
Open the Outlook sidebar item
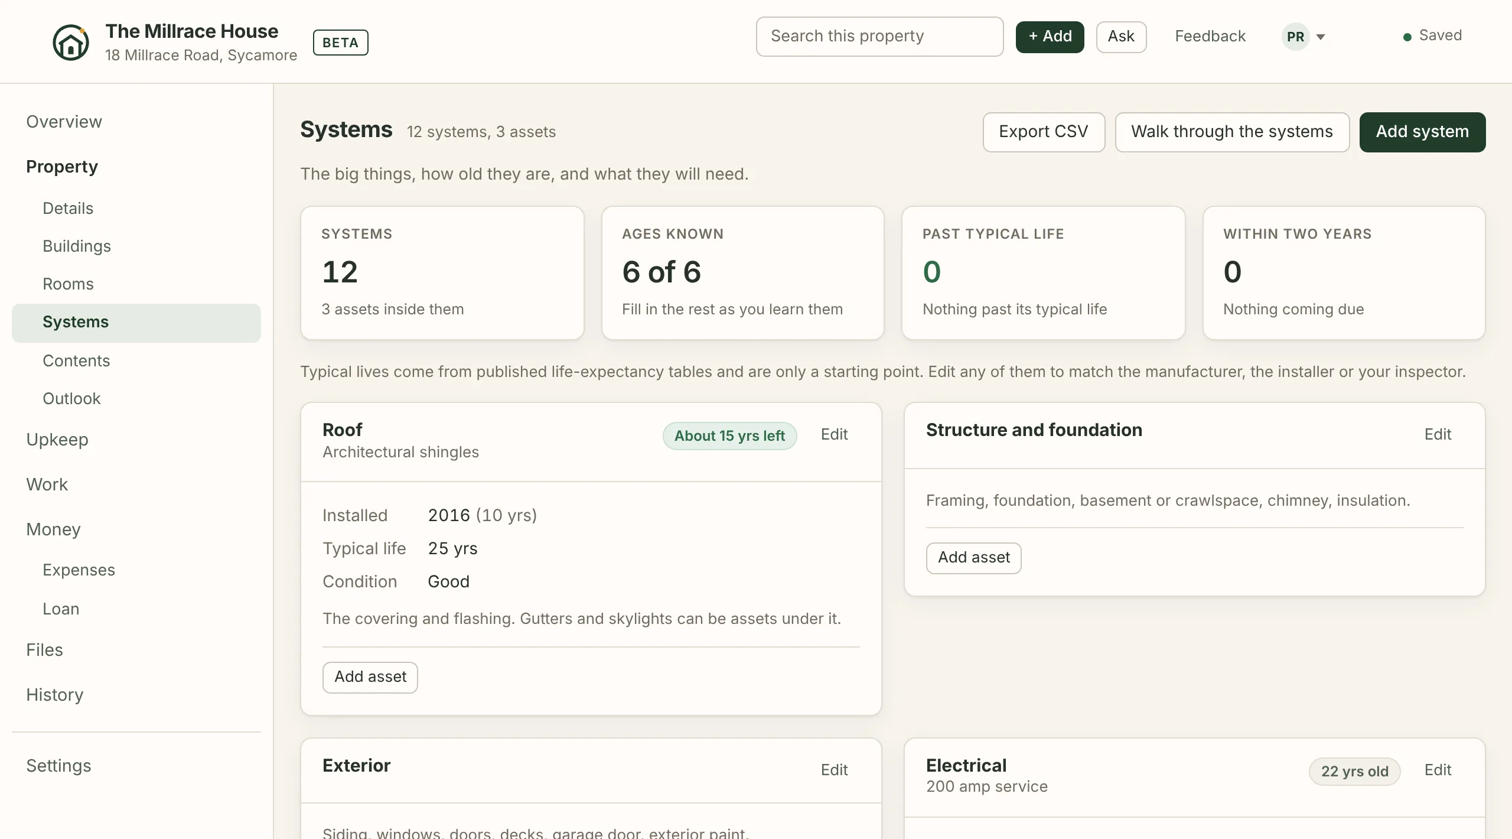point(71,399)
